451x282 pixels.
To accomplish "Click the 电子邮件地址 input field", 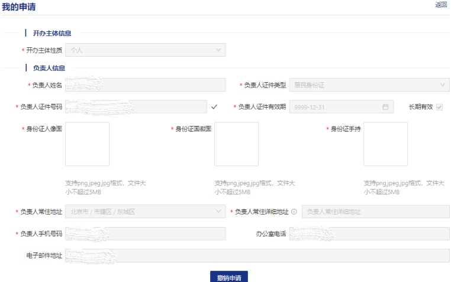I will 257,255.
